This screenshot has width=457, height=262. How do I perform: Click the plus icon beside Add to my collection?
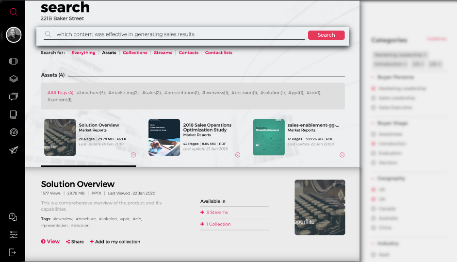[x=92, y=242]
